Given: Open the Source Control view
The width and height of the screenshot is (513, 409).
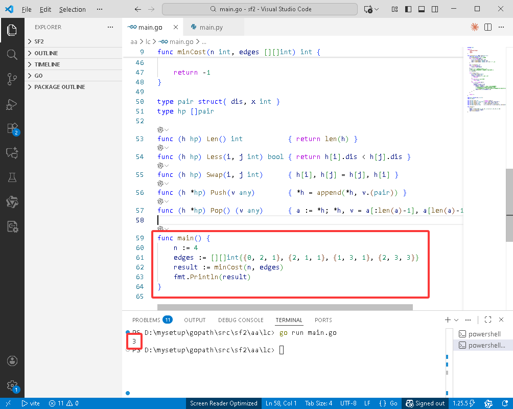Looking at the screenshot, I should pos(12,79).
